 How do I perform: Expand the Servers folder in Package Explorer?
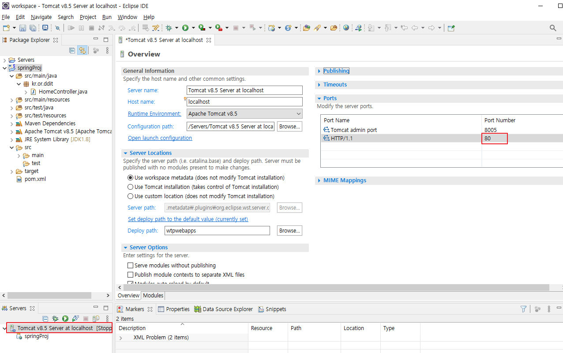point(4,60)
